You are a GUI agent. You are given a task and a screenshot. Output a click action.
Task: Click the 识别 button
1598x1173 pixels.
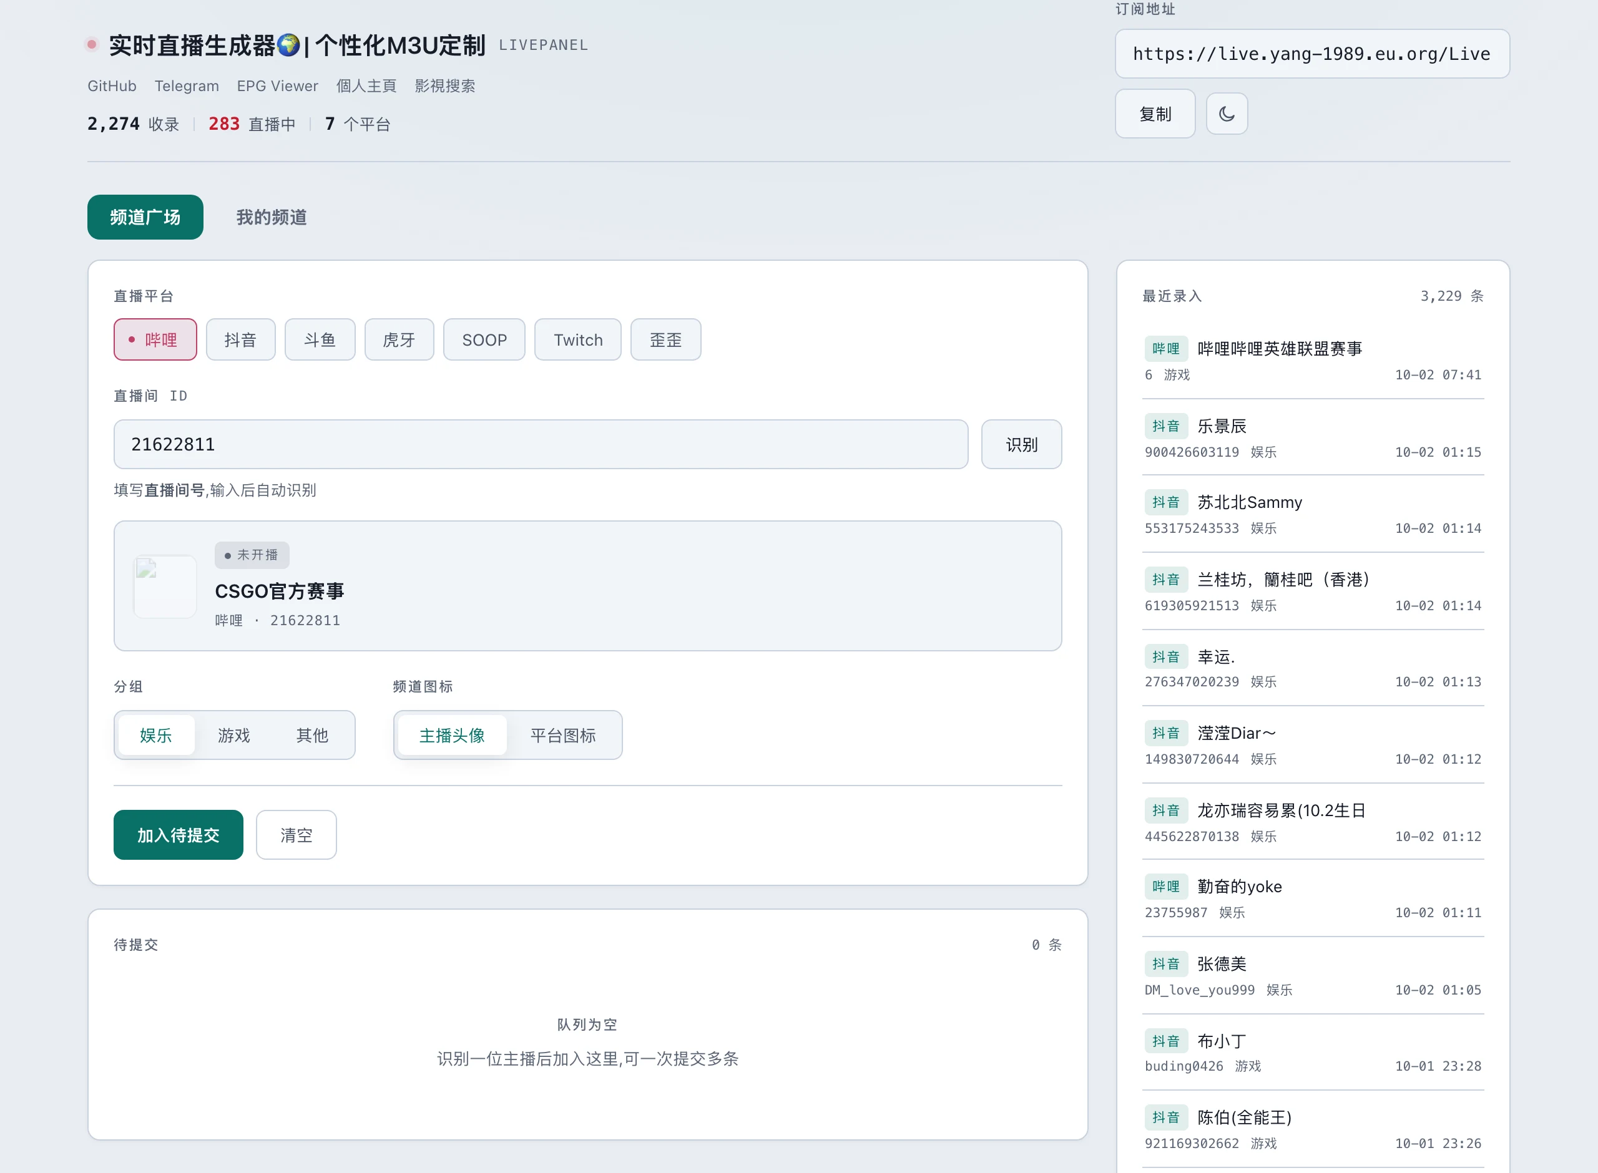click(1021, 444)
